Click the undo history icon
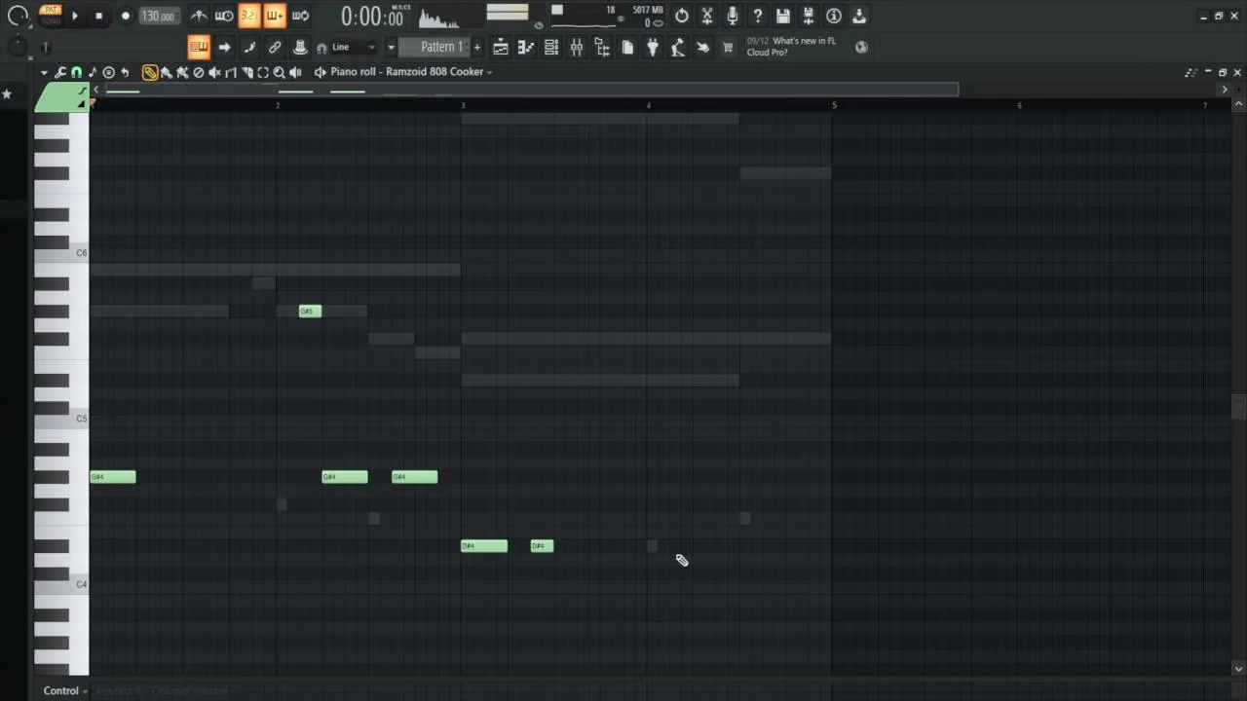The height and width of the screenshot is (701, 1247). click(682, 16)
